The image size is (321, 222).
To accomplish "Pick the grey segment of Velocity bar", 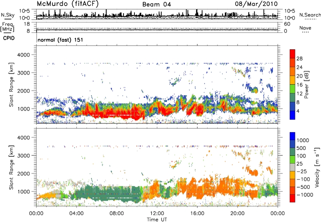I will pos(293,167).
